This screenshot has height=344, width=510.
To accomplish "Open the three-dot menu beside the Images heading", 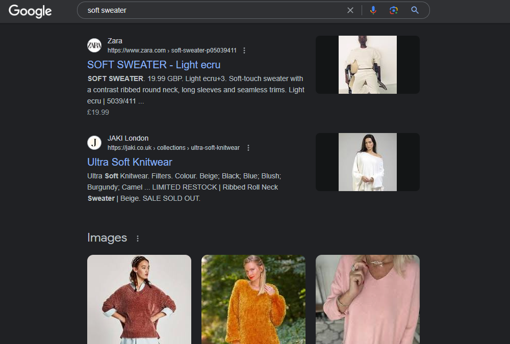I will pyautogui.click(x=137, y=239).
